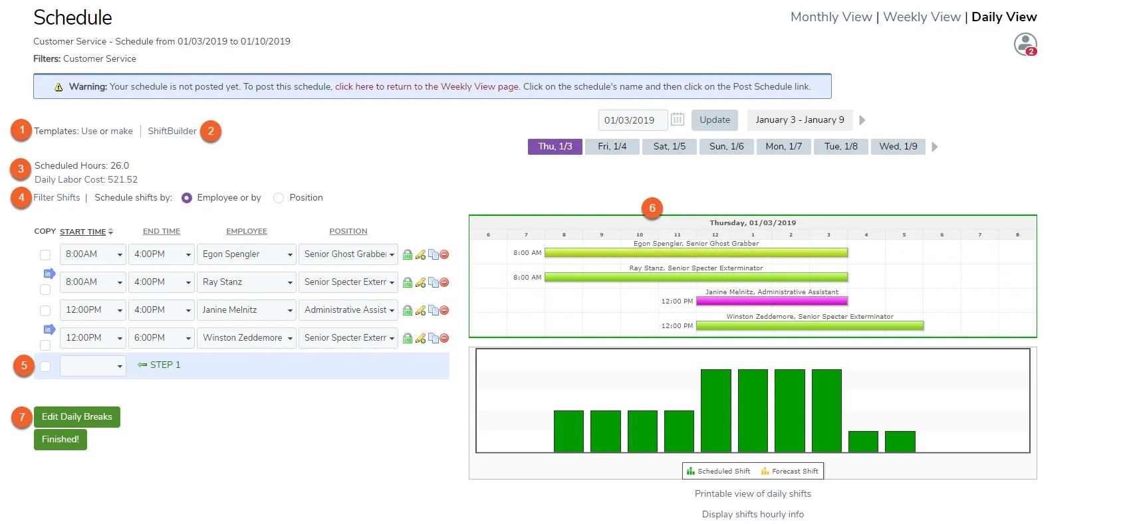
Task: Open the calendar date picker icon
Action: tap(678, 120)
